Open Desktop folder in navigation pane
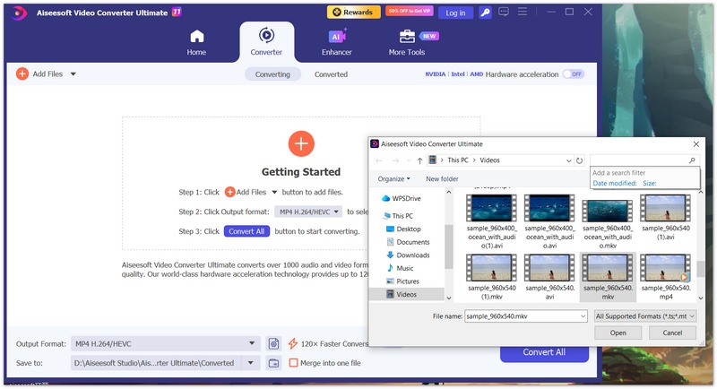The width and height of the screenshot is (717, 389). click(x=404, y=229)
